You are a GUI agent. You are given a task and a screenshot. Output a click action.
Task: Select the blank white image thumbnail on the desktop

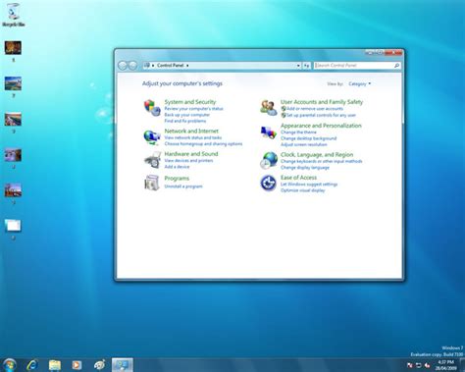tap(13, 226)
